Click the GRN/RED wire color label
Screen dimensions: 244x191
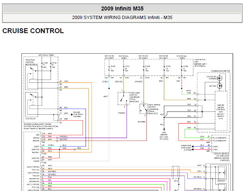(138, 82)
